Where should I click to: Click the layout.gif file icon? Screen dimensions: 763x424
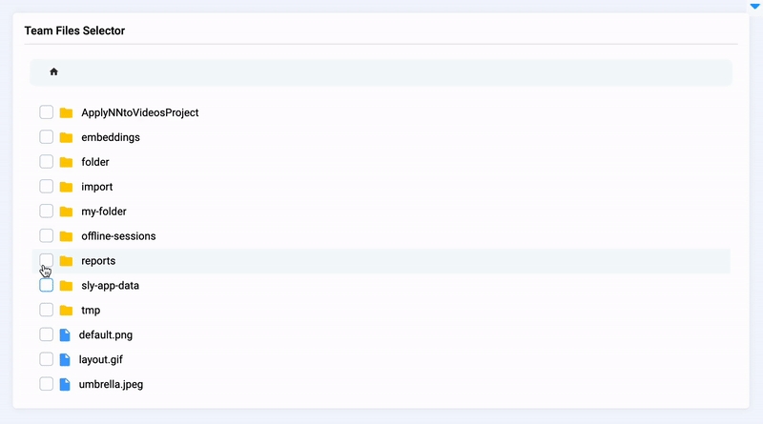pyautogui.click(x=65, y=360)
